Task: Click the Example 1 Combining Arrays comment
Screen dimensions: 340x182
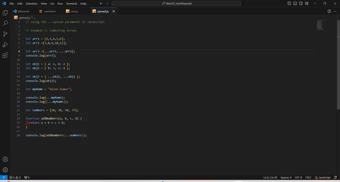Action: [x=51, y=30]
